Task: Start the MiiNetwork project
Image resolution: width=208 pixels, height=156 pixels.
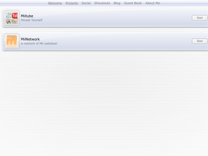Action: click(200, 41)
